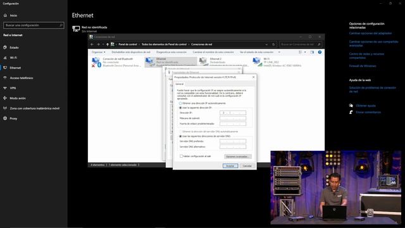Click Aceptar in TCP/IPv4 dialog
Screen dimensions: 405x228
point(230,166)
